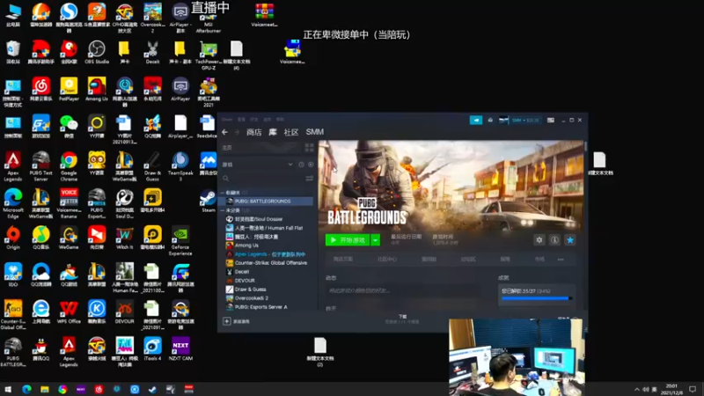This screenshot has height=396, width=704.
Task: Open MSI Afterburner desktop icon
Action: pos(209,20)
